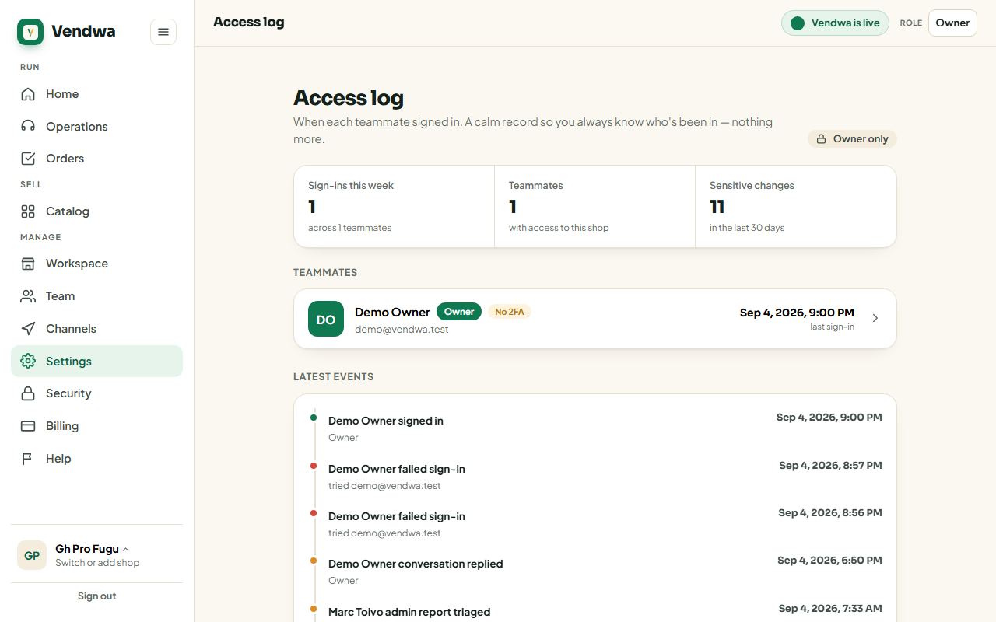Open the Workspace page
This screenshot has width=996, height=622.
point(96,264)
